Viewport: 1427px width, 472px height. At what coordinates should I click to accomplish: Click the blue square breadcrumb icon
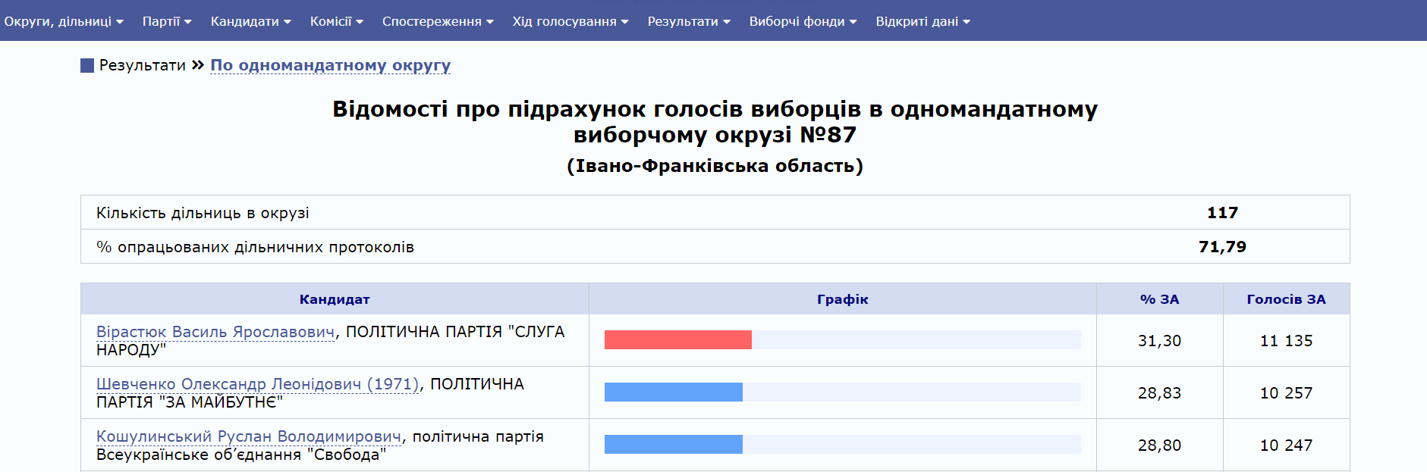pos(87,66)
